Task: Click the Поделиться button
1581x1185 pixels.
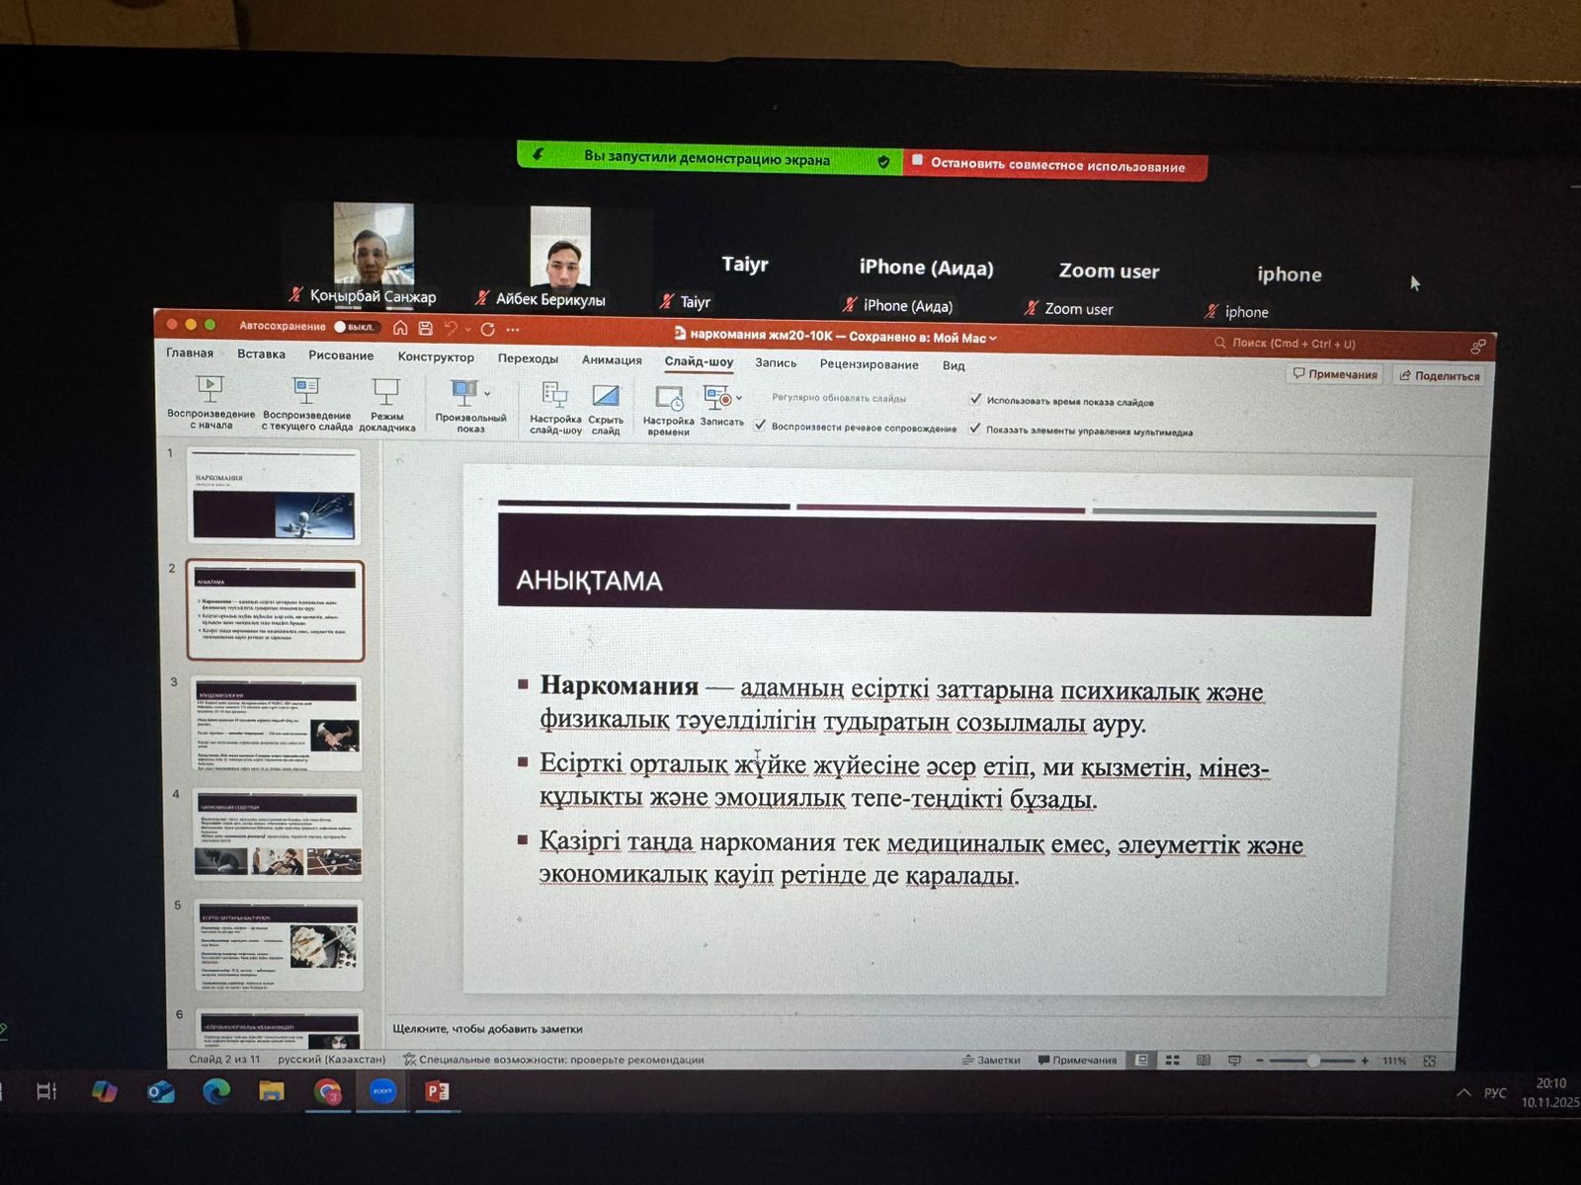Action: tap(1439, 375)
